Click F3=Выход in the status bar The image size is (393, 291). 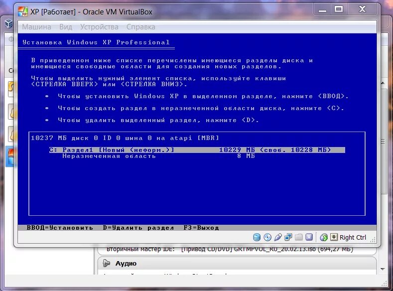point(201,228)
